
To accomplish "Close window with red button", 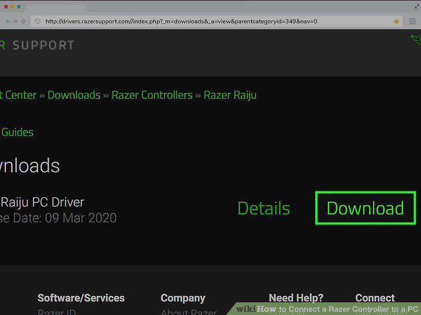I will pyautogui.click(x=6, y=6).
